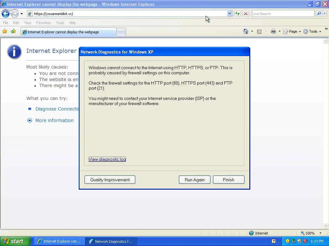Screen dimensions: 329x246
Task: Click the blue information icon on page
Action: [14, 52]
